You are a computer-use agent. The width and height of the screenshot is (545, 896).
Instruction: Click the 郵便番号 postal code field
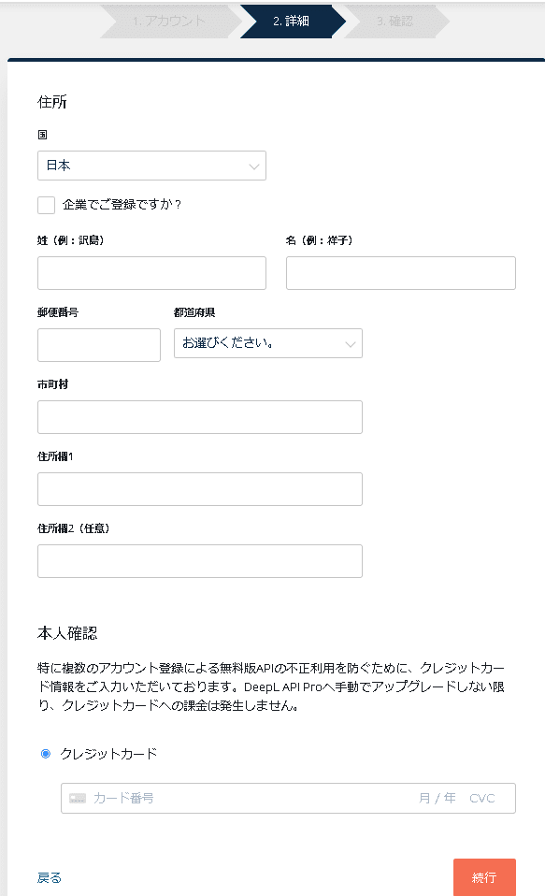[x=99, y=345]
